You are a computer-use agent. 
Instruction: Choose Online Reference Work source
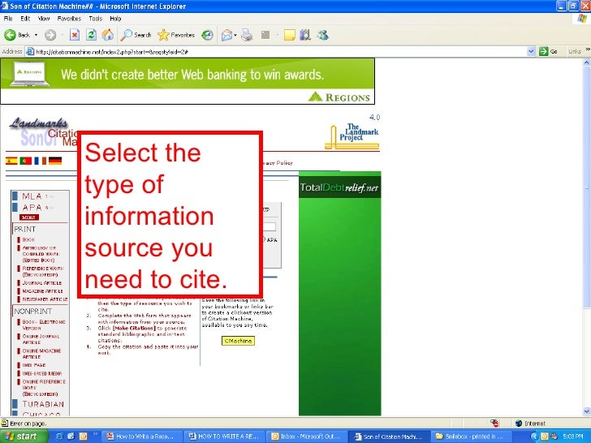[44, 388]
